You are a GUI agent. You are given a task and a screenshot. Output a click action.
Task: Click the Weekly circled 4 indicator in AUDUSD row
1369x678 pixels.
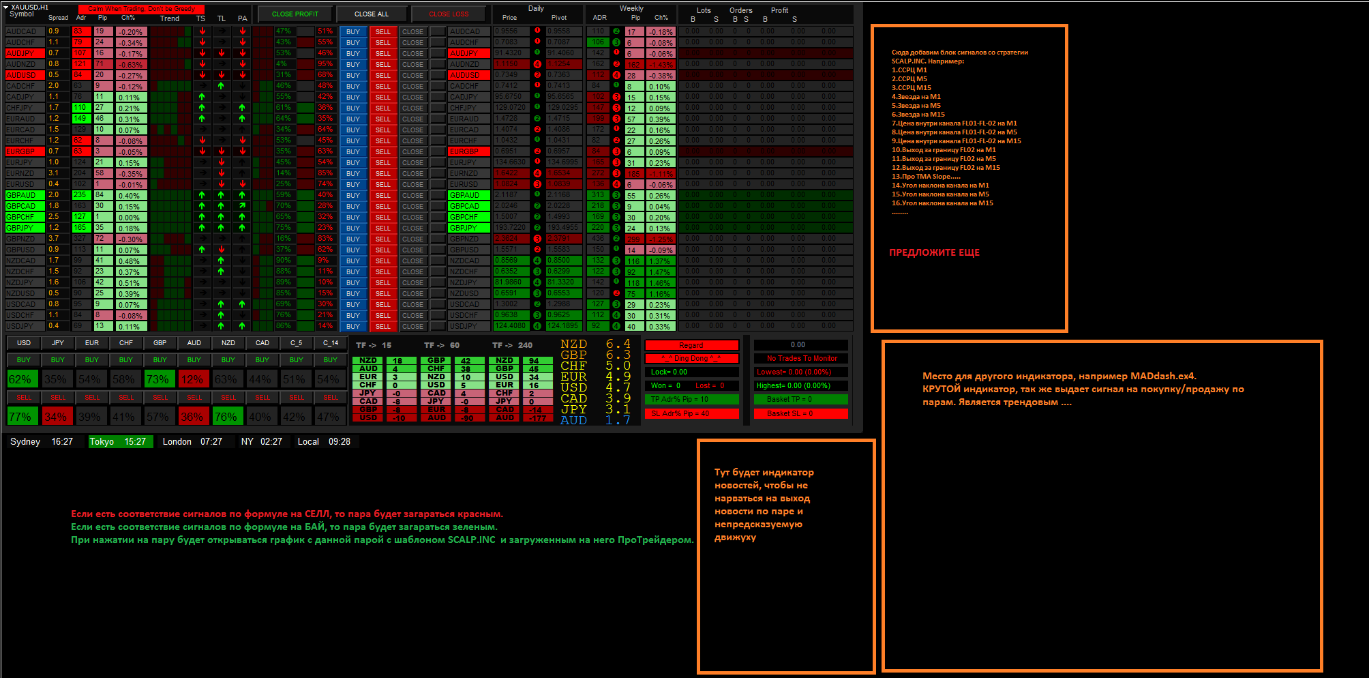[x=616, y=75]
